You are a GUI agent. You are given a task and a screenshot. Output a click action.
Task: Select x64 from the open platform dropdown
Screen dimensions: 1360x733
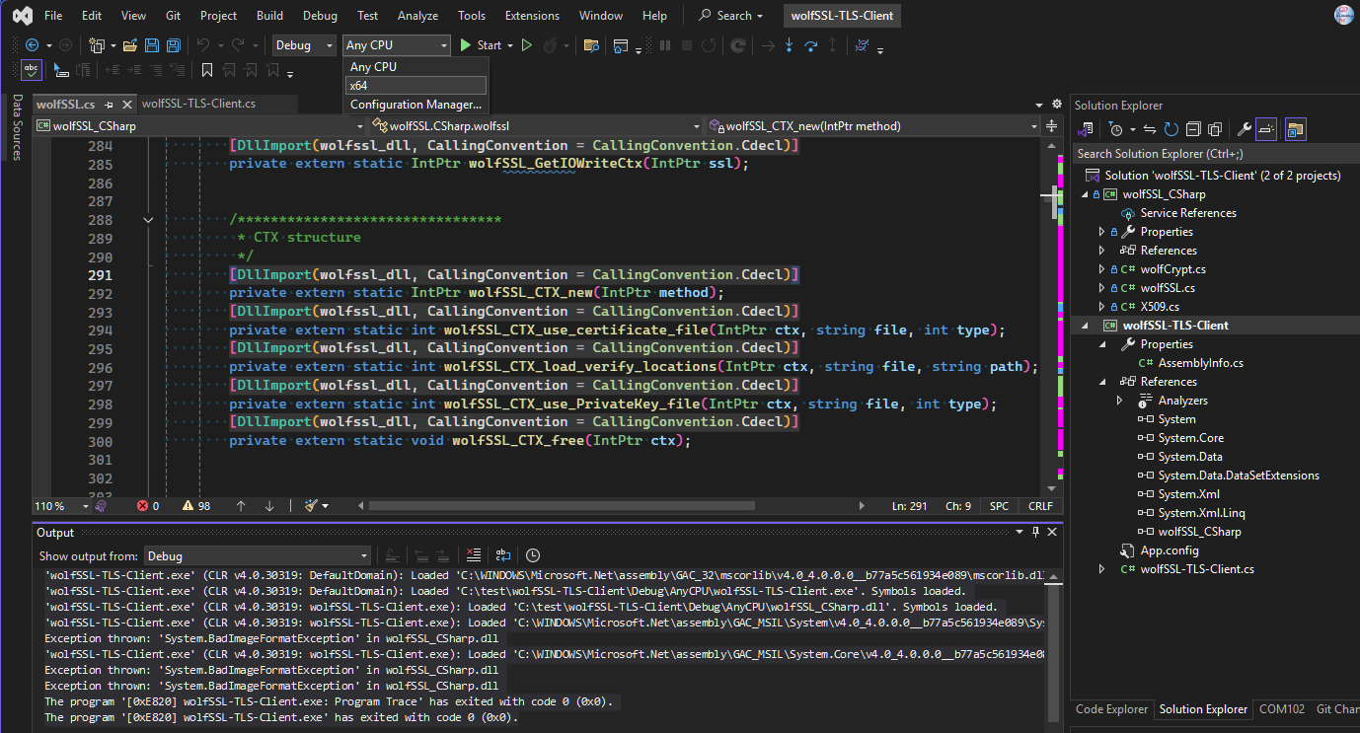click(358, 86)
